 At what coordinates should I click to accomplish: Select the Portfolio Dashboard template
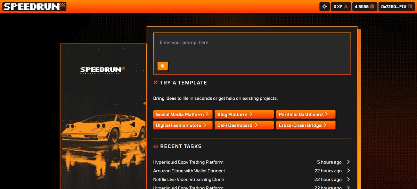305,115
